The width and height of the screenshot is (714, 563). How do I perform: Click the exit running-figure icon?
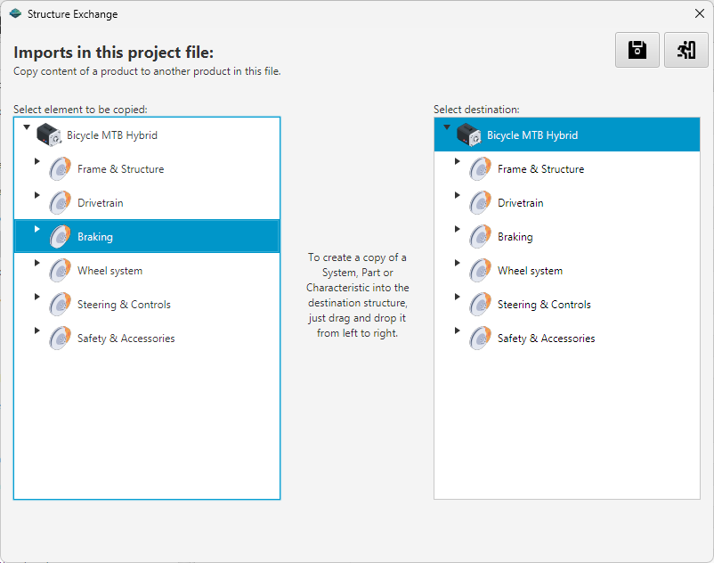point(686,50)
